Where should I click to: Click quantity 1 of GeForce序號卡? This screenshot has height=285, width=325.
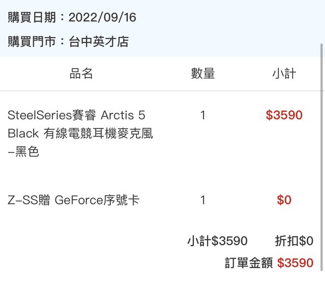(203, 200)
